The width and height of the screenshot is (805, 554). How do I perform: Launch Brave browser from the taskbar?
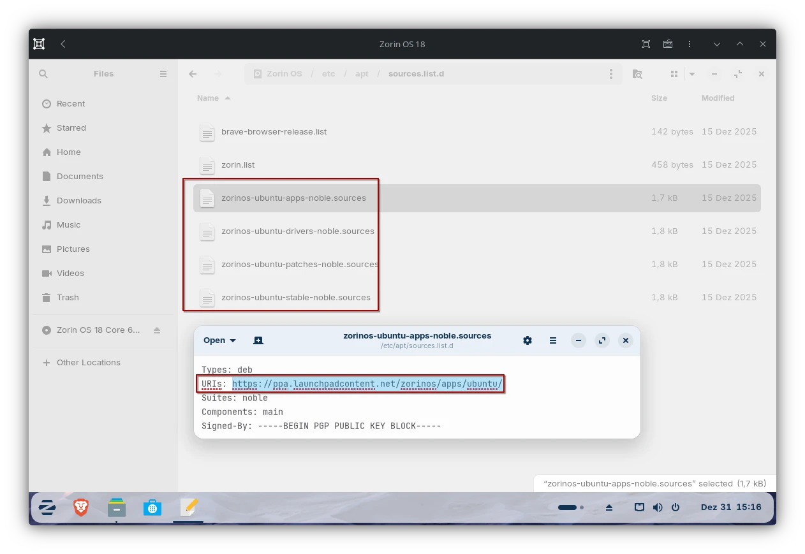[x=81, y=507]
